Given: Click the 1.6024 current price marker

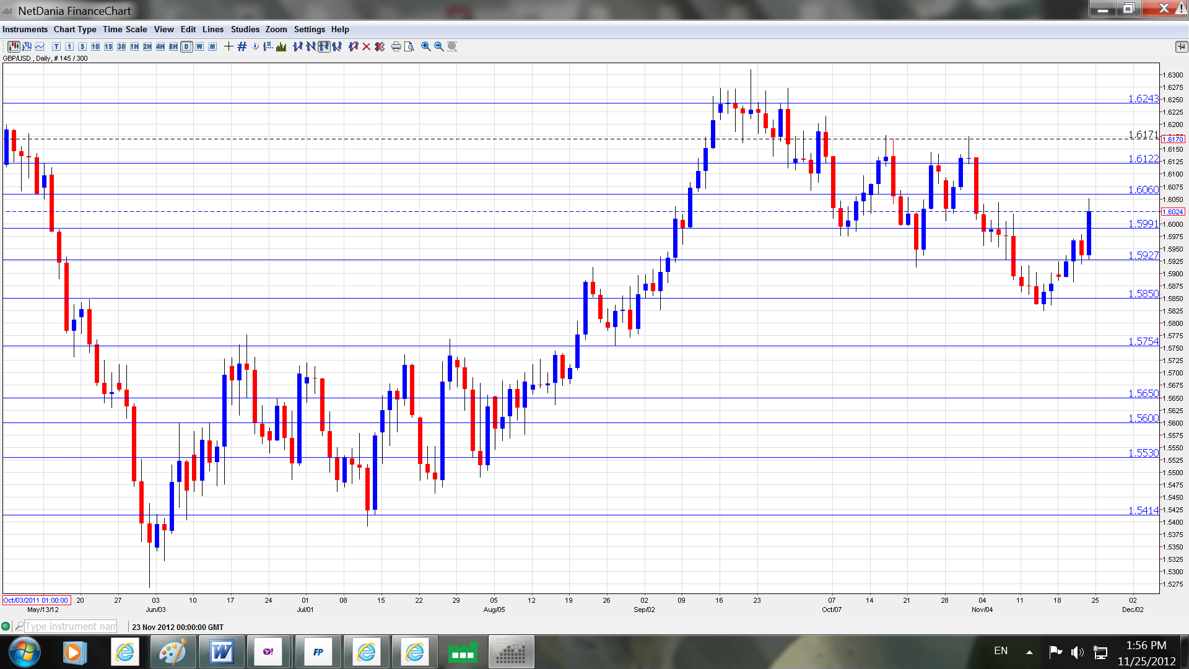Looking at the screenshot, I should pos(1173,212).
